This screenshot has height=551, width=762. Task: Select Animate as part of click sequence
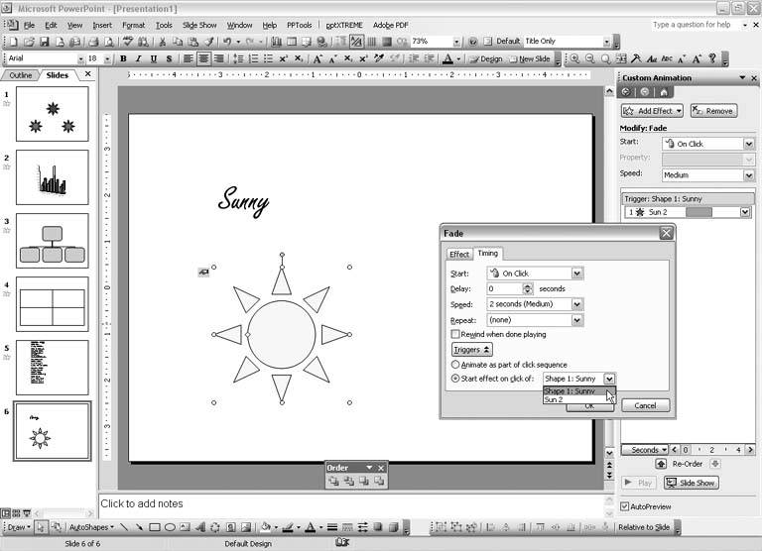point(455,364)
